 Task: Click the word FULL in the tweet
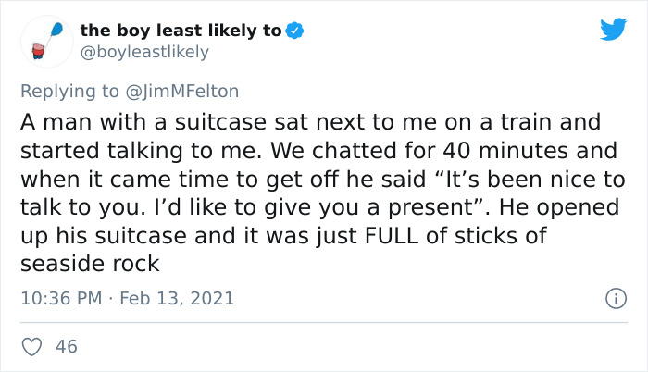[392, 236]
